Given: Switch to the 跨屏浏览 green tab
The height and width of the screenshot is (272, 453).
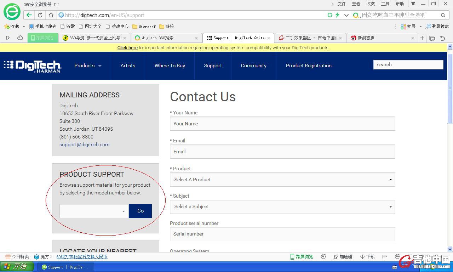Looking at the screenshot, I should click(x=43, y=38).
